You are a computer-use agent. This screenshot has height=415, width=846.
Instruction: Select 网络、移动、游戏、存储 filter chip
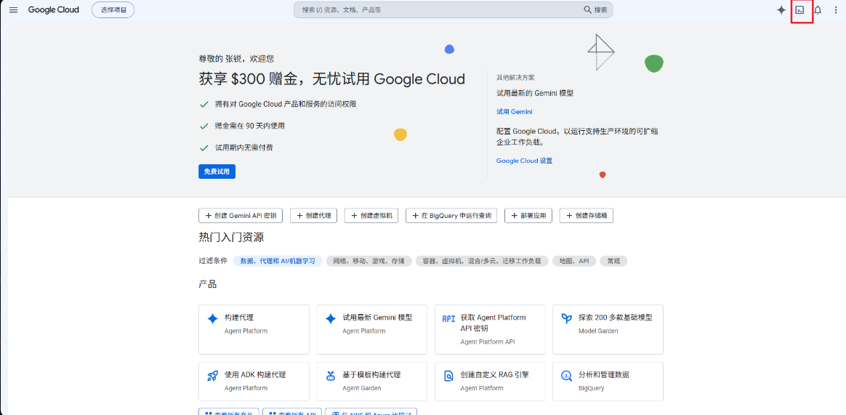point(368,261)
